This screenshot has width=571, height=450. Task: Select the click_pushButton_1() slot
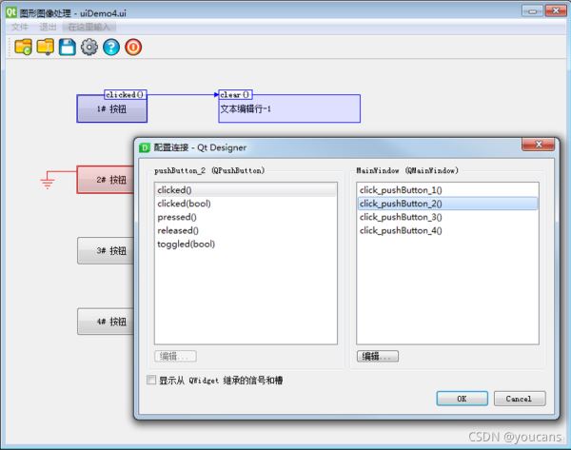(447, 190)
